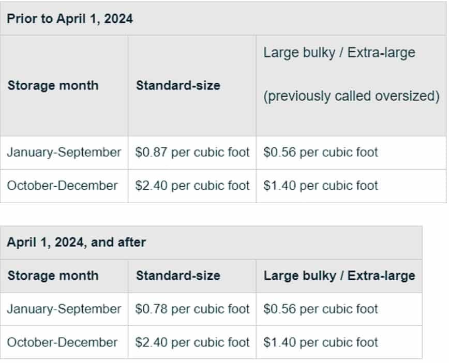Select 'Storage month' header in first table

coord(53,85)
